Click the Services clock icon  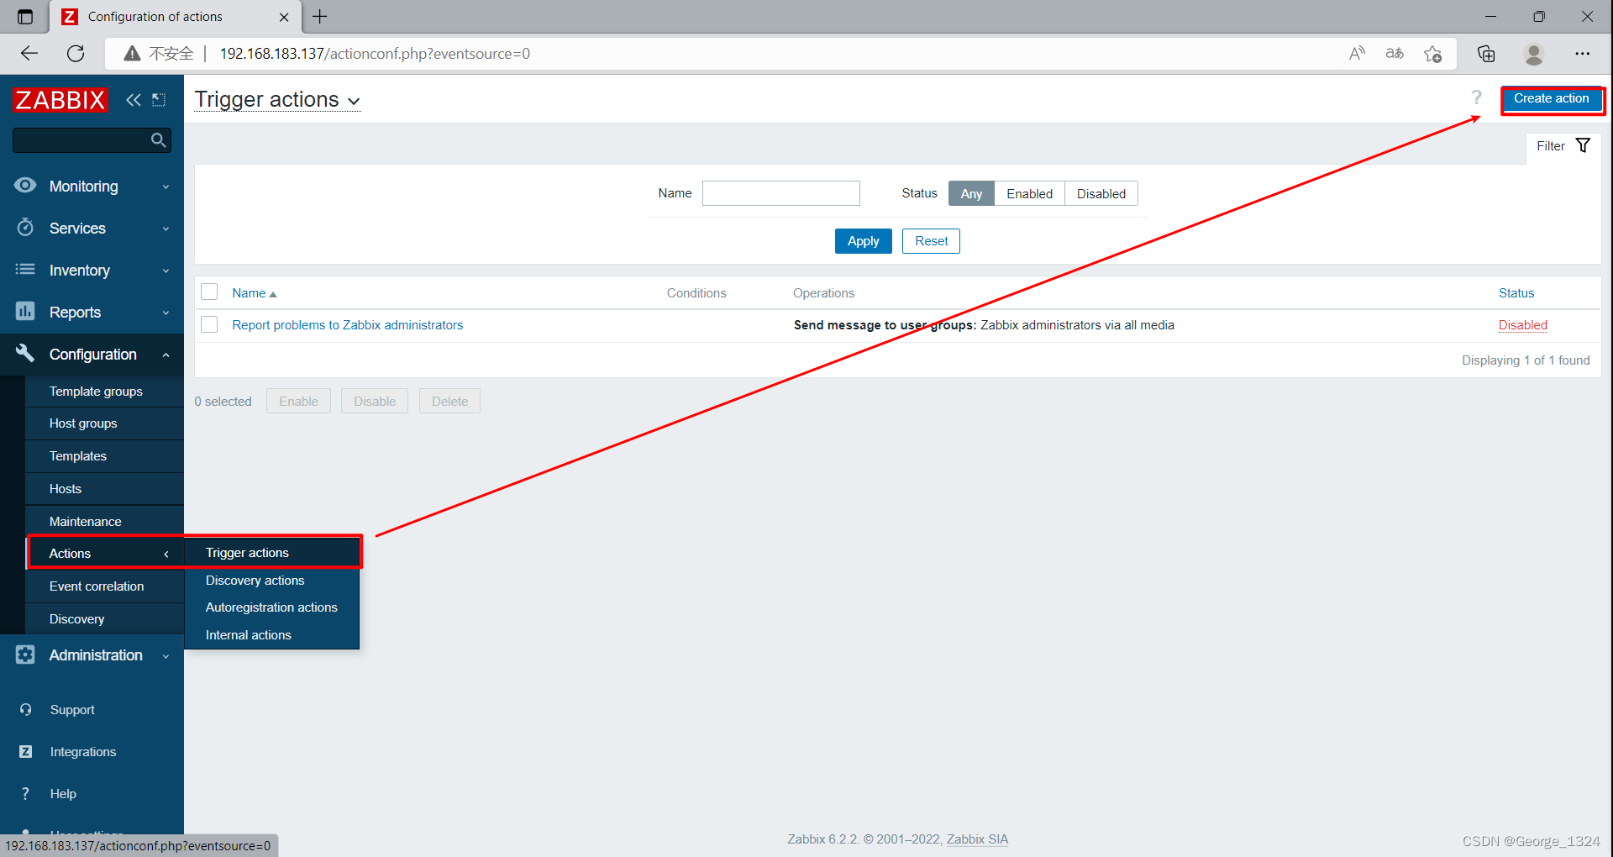coord(25,228)
